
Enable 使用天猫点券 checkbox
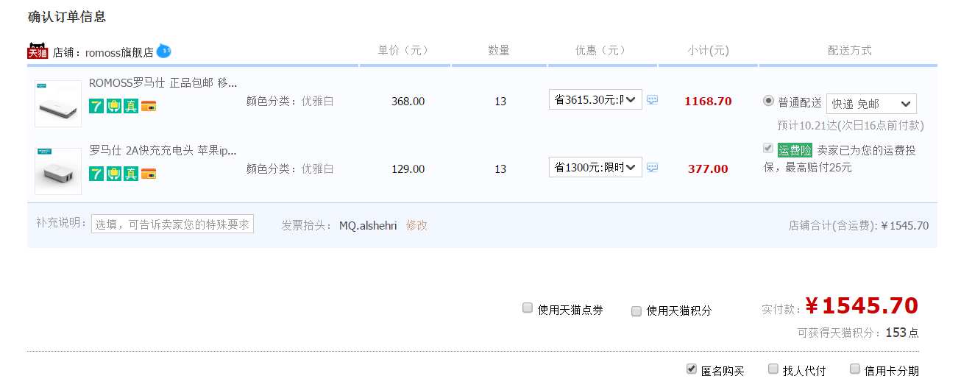click(528, 308)
